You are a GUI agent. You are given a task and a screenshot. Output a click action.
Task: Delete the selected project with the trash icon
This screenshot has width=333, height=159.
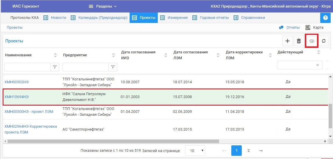(x=299, y=41)
